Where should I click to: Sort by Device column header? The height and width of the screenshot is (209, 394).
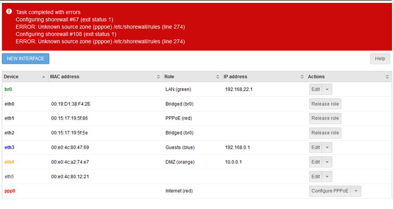coord(25,77)
